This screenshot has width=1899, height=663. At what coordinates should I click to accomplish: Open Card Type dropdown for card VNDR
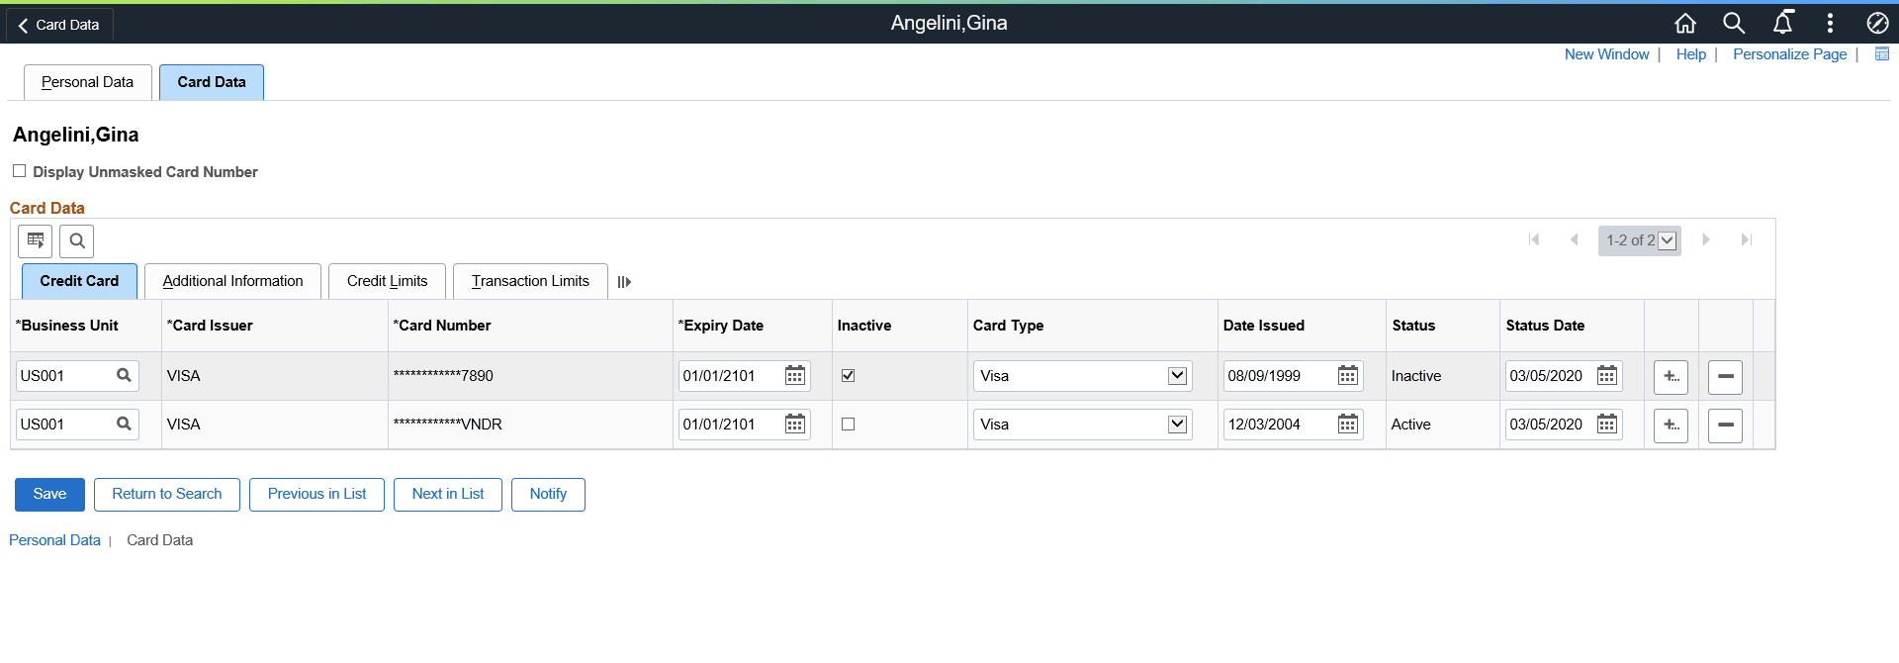coord(1082,424)
